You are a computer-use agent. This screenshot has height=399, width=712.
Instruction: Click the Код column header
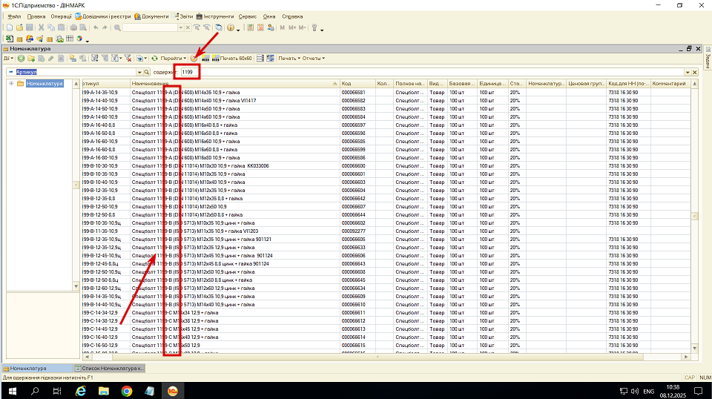click(x=357, y=84)
